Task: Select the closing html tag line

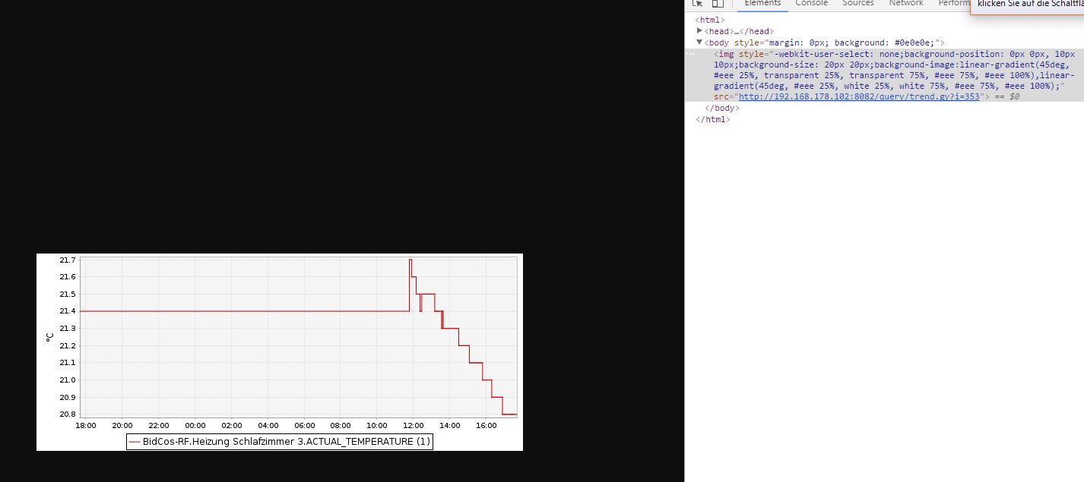Action: 712,119
